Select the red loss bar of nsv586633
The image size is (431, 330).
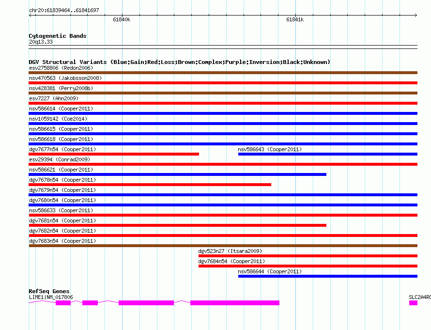[x=223, y=215]
